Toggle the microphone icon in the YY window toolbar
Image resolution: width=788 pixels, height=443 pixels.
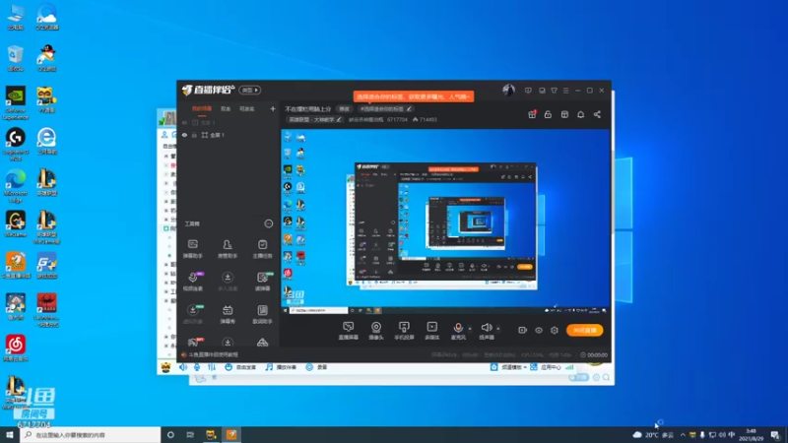pos(197,367)
